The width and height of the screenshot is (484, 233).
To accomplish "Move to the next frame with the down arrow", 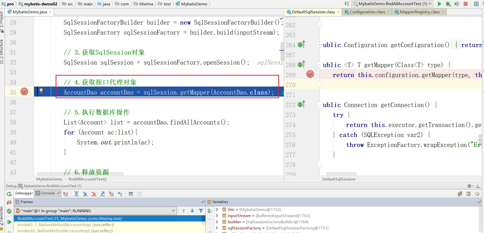I will [192, 211].
